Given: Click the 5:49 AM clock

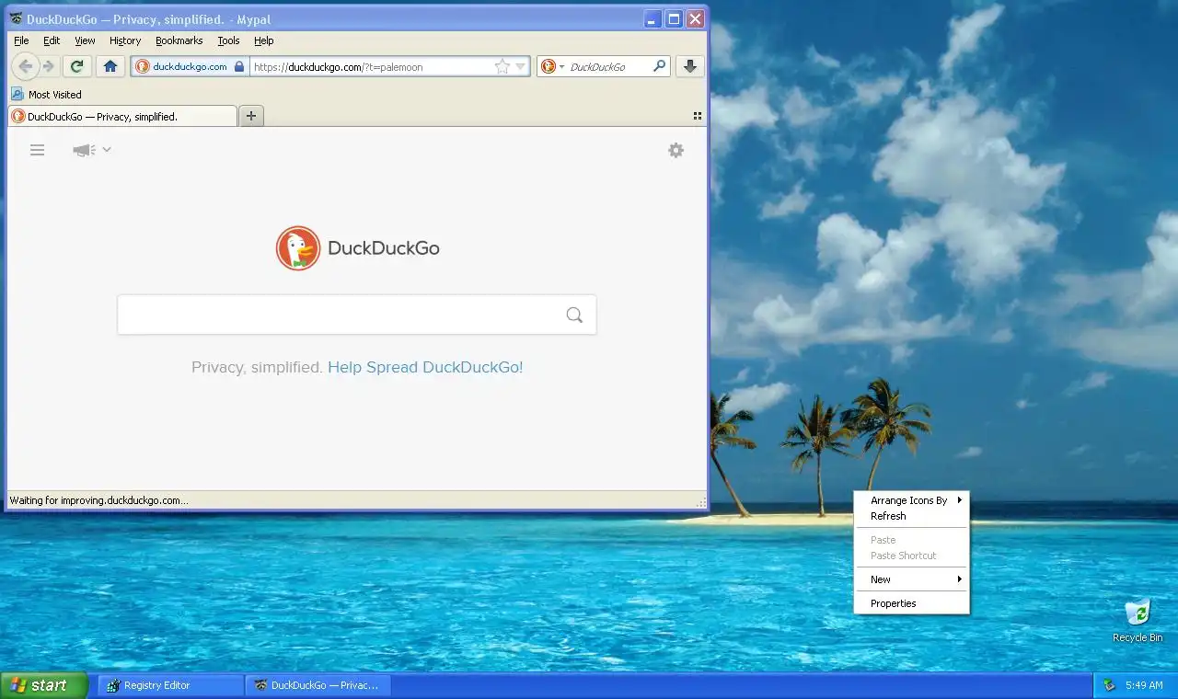Looking at the screenshot, I should click(x=1144, y=685).
